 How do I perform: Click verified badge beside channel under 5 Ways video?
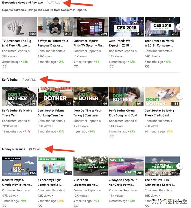coord(64,51)
